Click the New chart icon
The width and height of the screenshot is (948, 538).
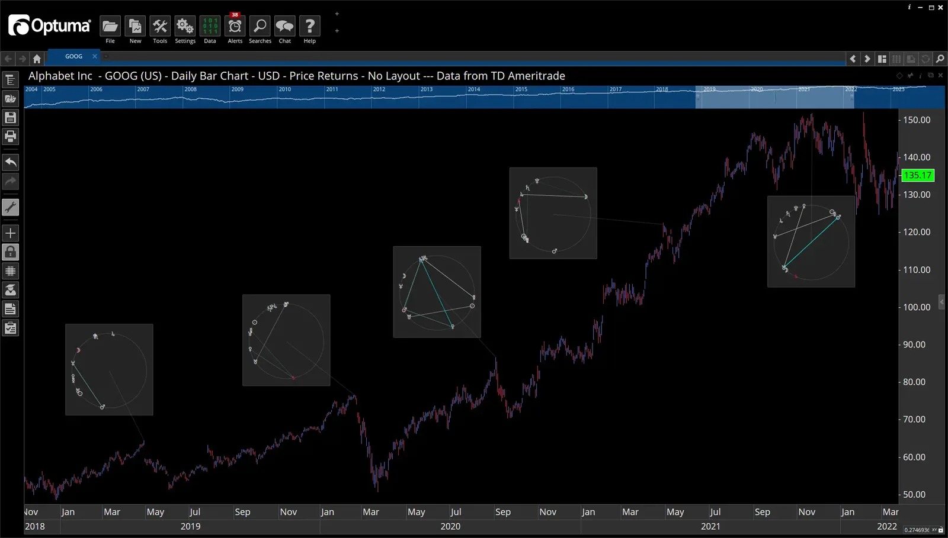[x=135, y=26]
